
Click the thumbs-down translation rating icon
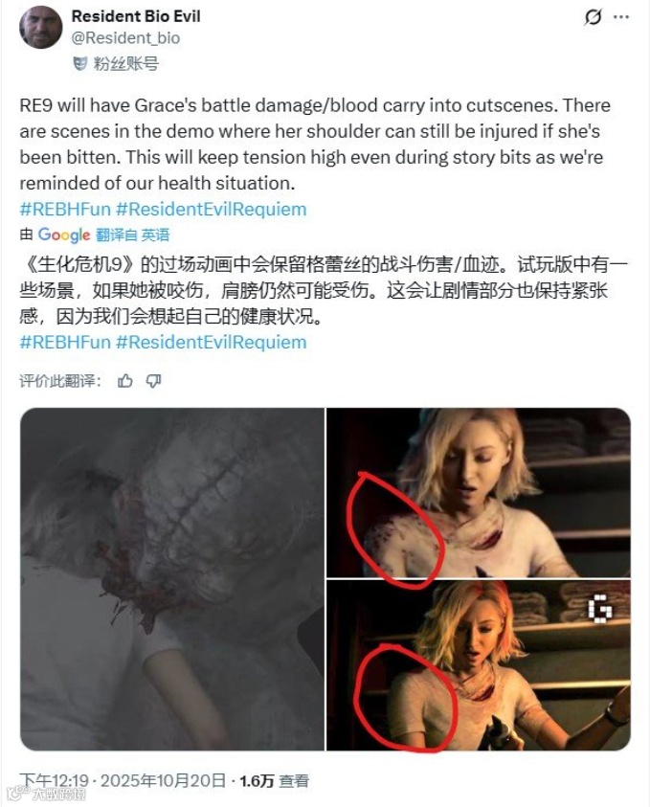click(154, 381)
